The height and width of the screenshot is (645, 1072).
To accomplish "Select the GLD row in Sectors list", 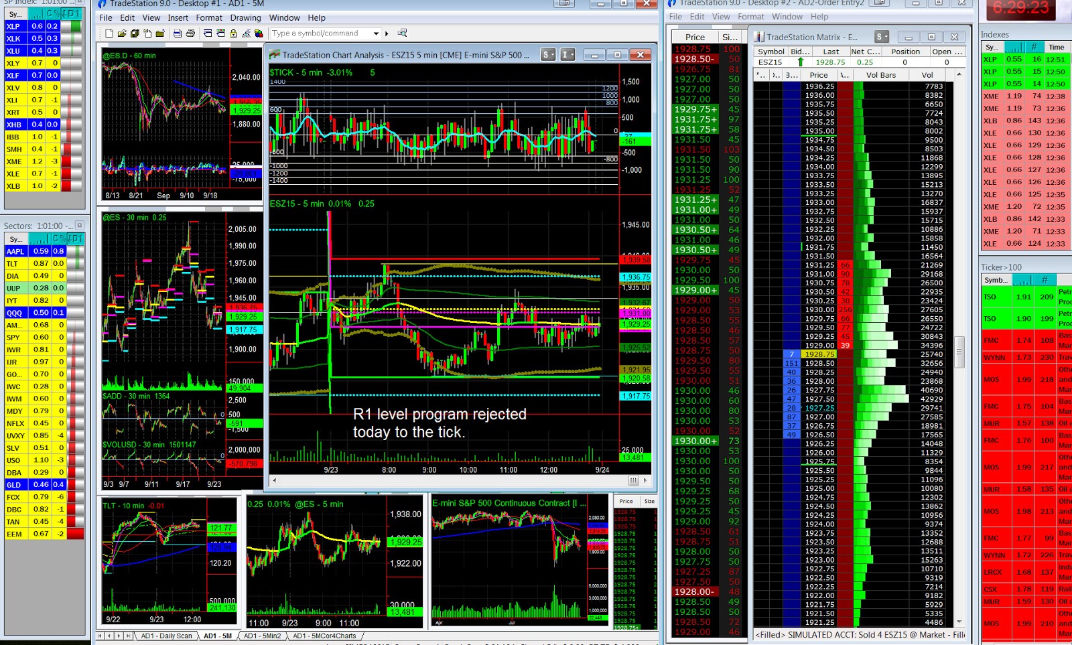I will [x=44, y=484].
